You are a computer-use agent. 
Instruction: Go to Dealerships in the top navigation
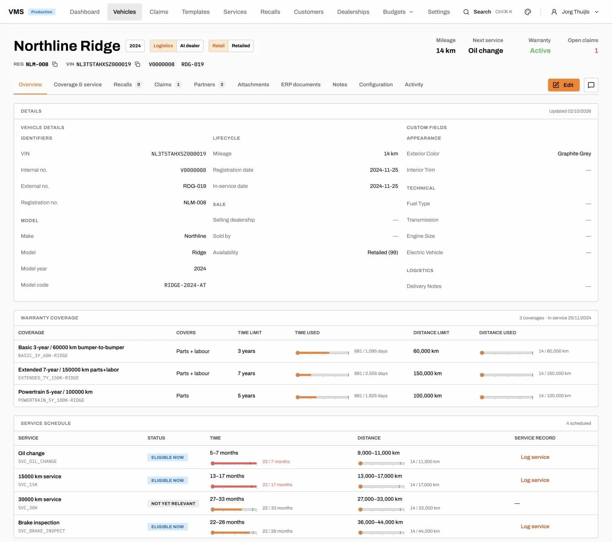(x=353, y=12)
